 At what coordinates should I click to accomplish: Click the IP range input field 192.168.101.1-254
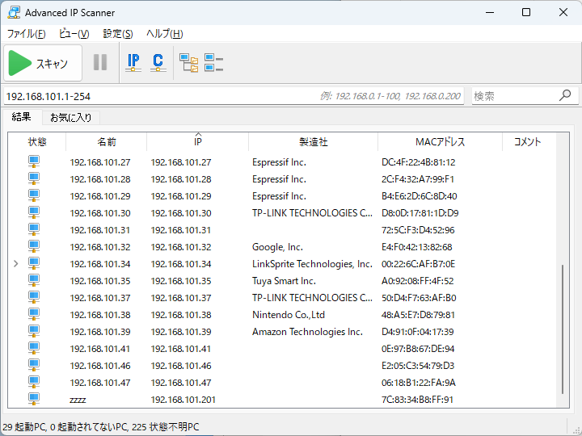[x=234, y=96]
